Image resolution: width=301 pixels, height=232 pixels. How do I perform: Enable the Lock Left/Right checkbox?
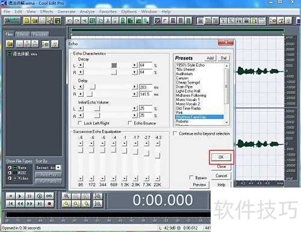point(80,123)
